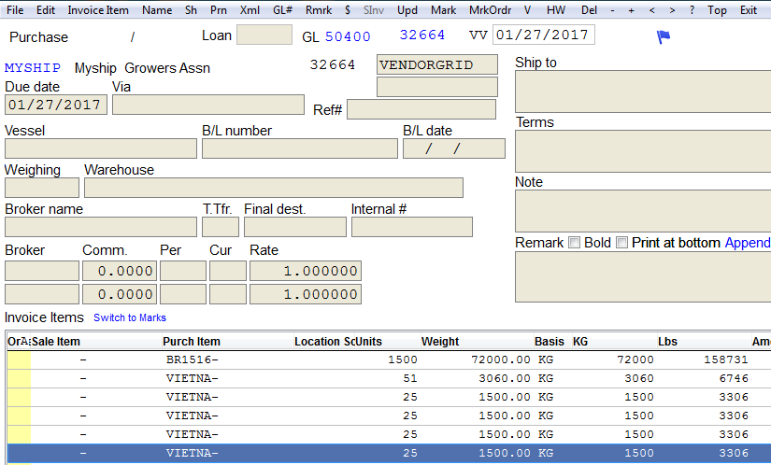Click the Internal # input field
771x465 pixels.
point(412,227)
